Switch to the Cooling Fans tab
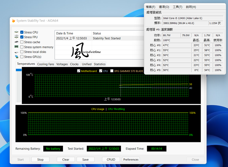This screenshot has width=228, height=167. point(45,64)
